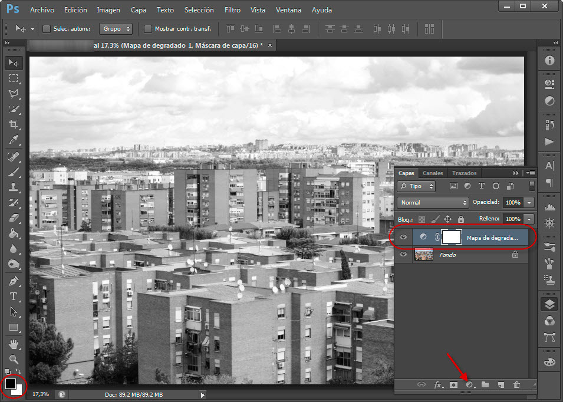Select the Clone Stamp tool
The width and height of the screenshot is (563, 402).
[x=14, y=187]
